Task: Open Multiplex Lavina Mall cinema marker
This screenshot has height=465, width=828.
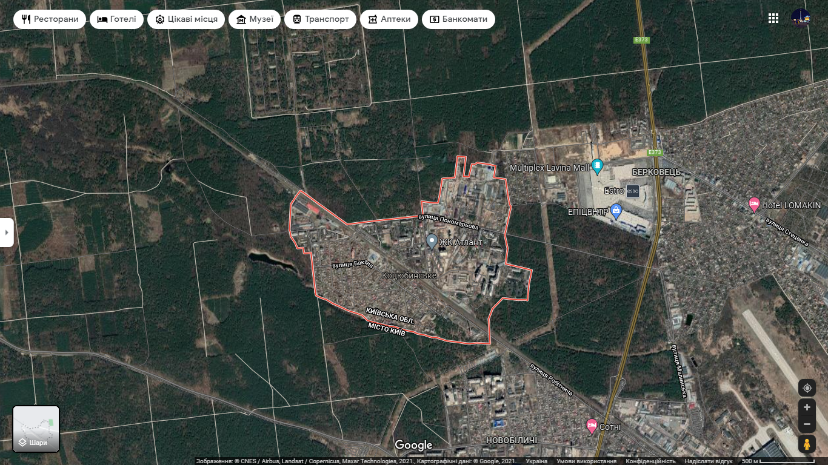Action: [x=598, y=165]
